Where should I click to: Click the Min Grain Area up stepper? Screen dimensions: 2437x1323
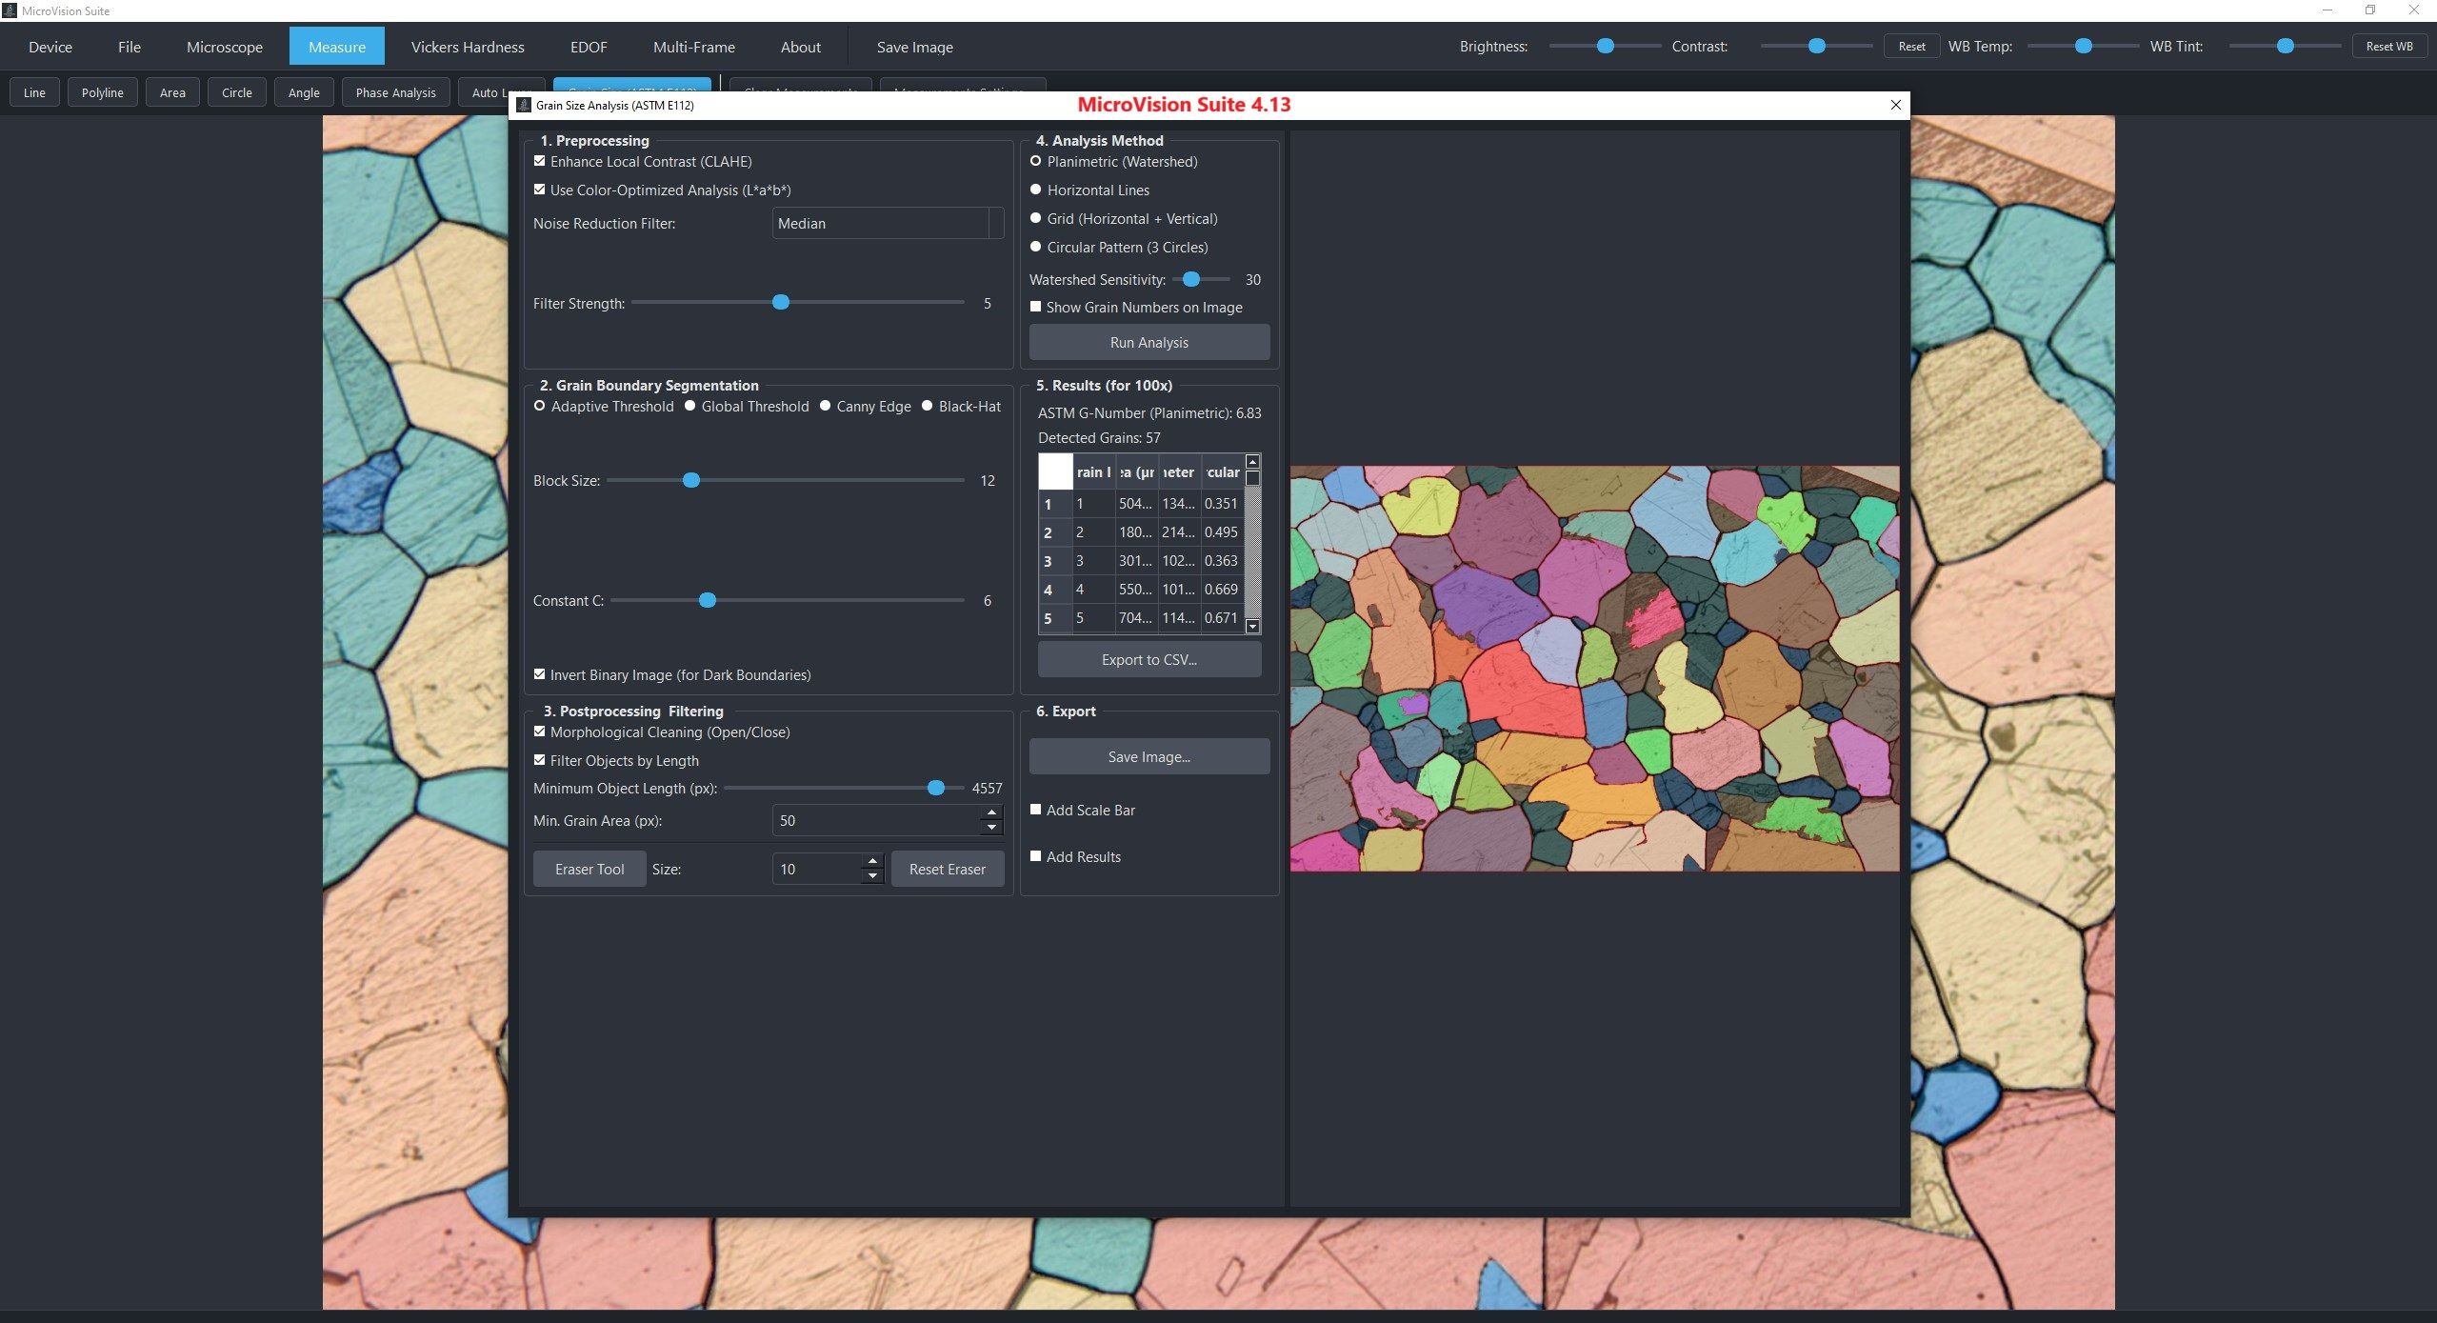pos(991,812)
